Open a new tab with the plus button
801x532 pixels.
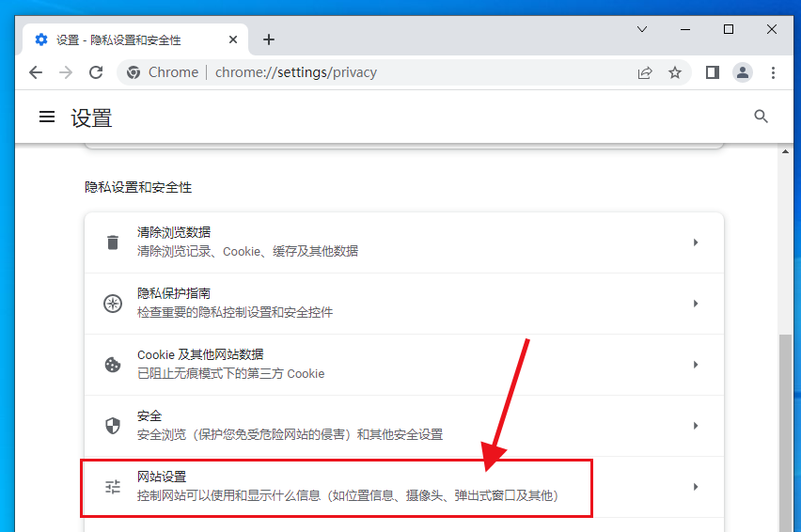(x=269, y=39)
